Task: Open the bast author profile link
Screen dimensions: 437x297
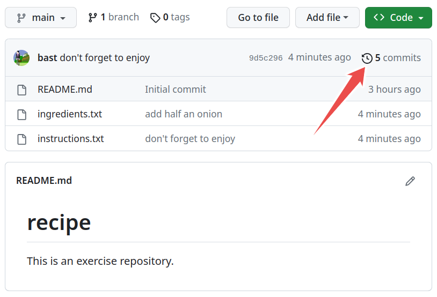Action: click(x=47, y=58)
